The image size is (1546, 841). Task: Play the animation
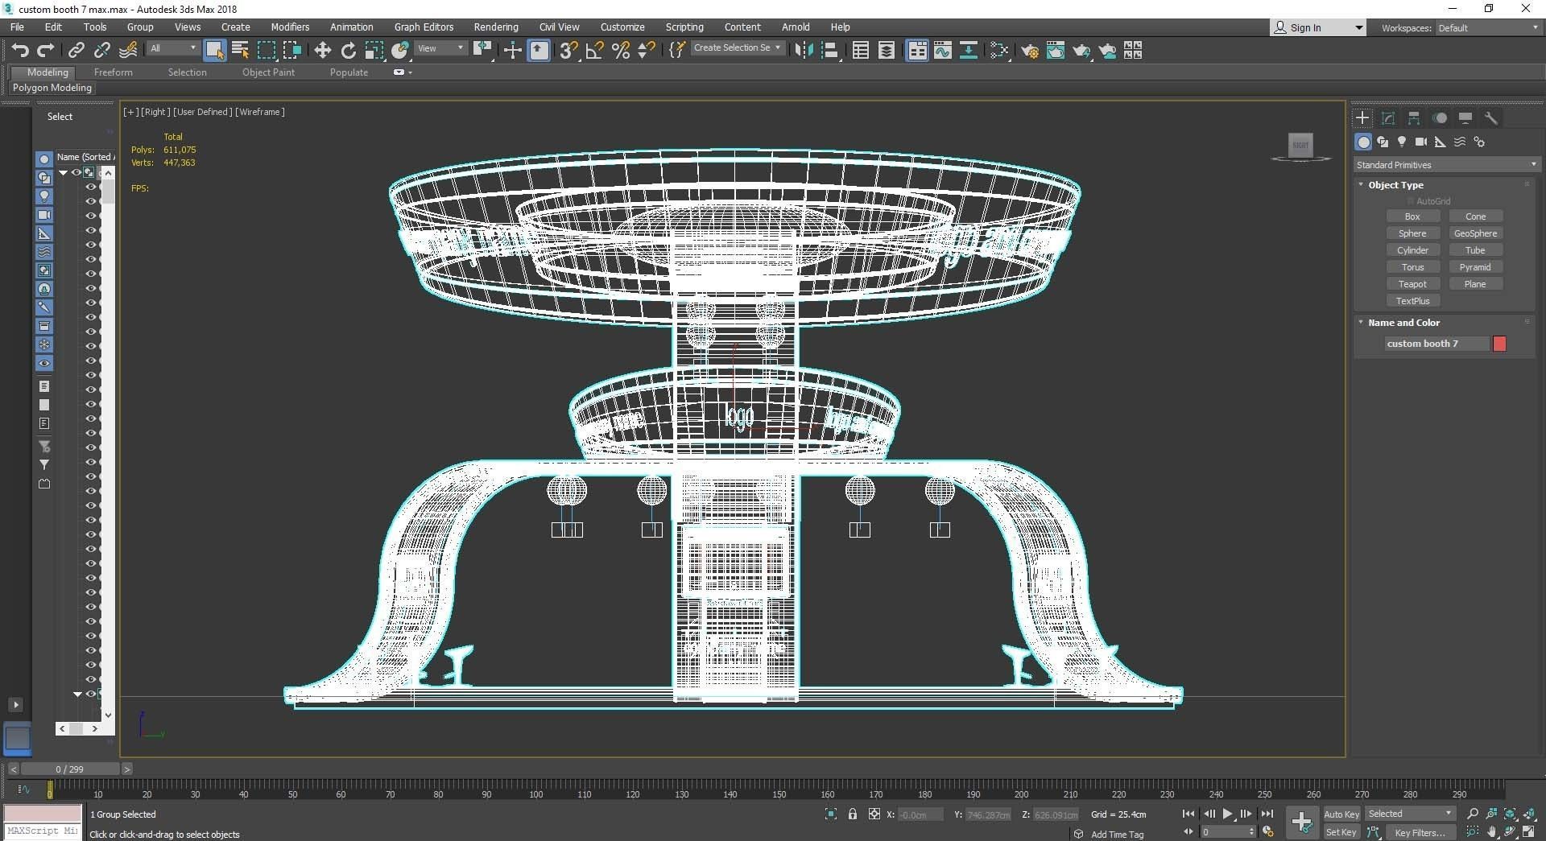point(1227,814)
